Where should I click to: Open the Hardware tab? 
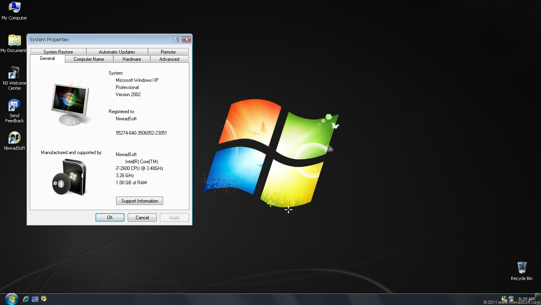(x=132, y=59)
